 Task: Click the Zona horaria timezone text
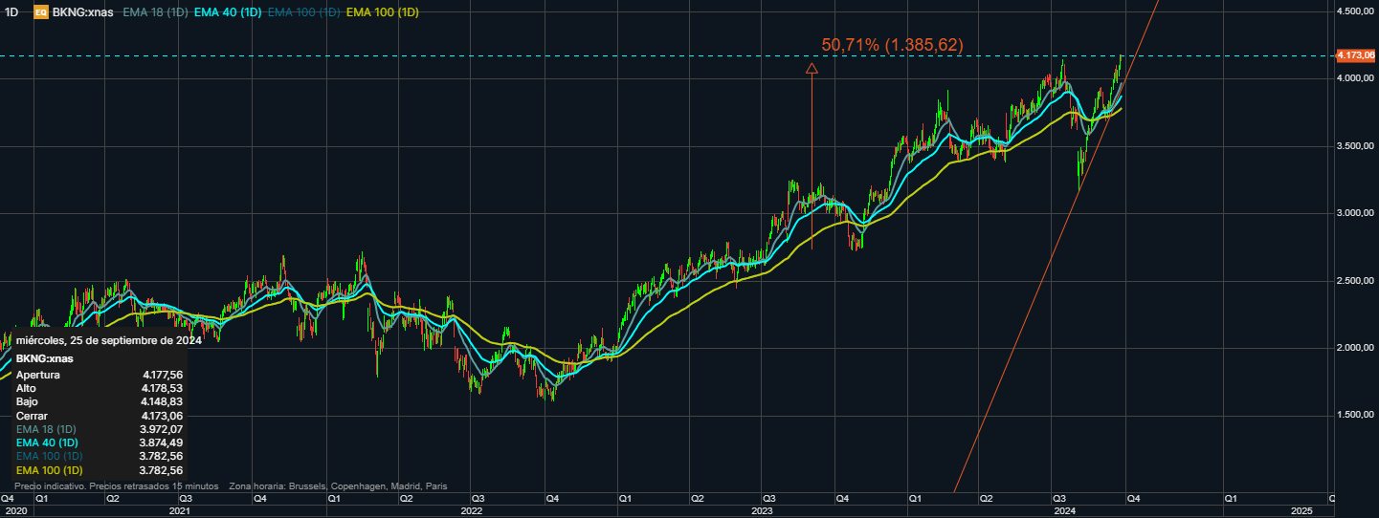(337, 486)
